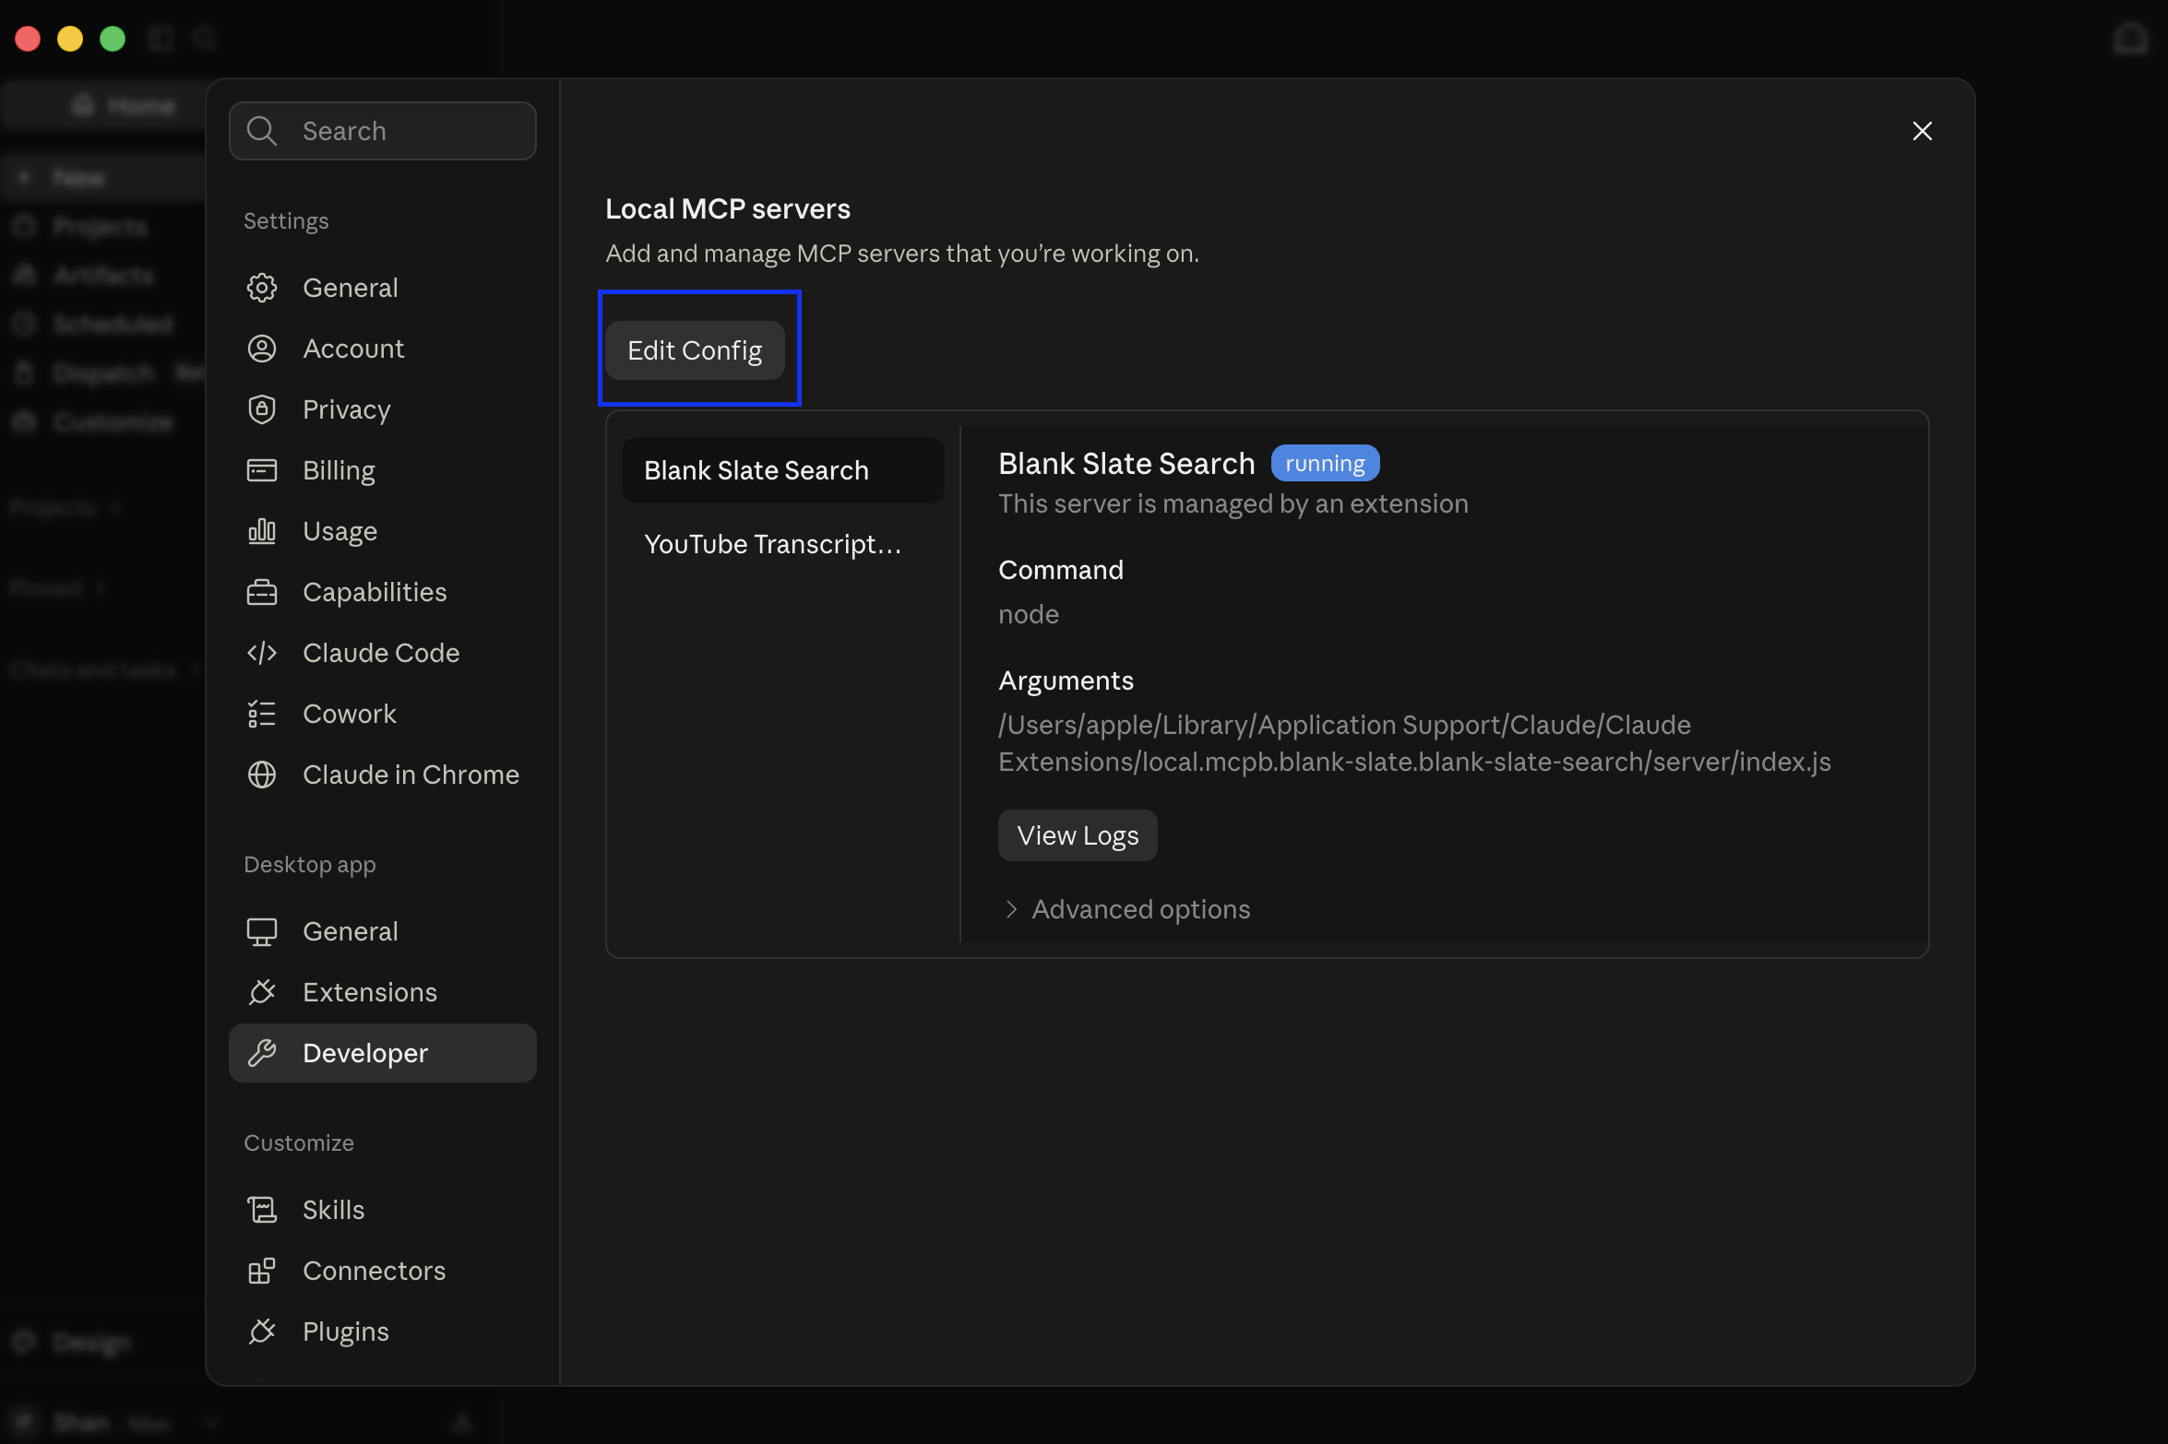This screenshot has width=2168, height=1444.
Task: Click the Developer wrench icon
Action: (x=262, y=1053)
